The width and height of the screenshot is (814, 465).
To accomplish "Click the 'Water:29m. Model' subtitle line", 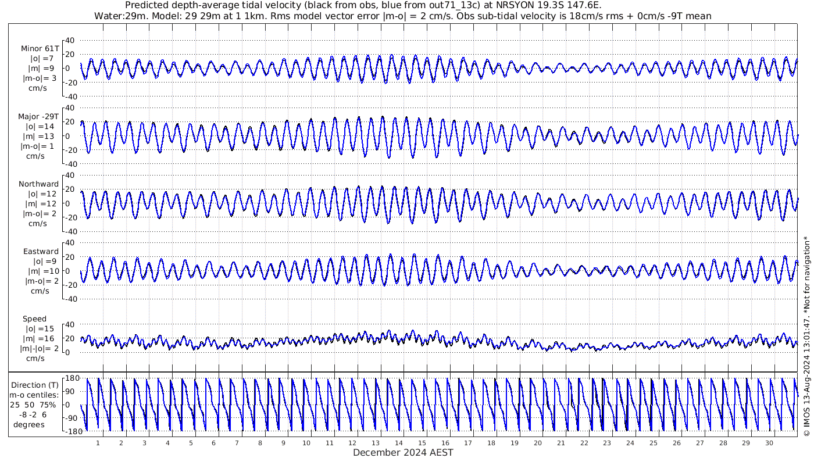I will pyautogui.click(x=402, y=16).
